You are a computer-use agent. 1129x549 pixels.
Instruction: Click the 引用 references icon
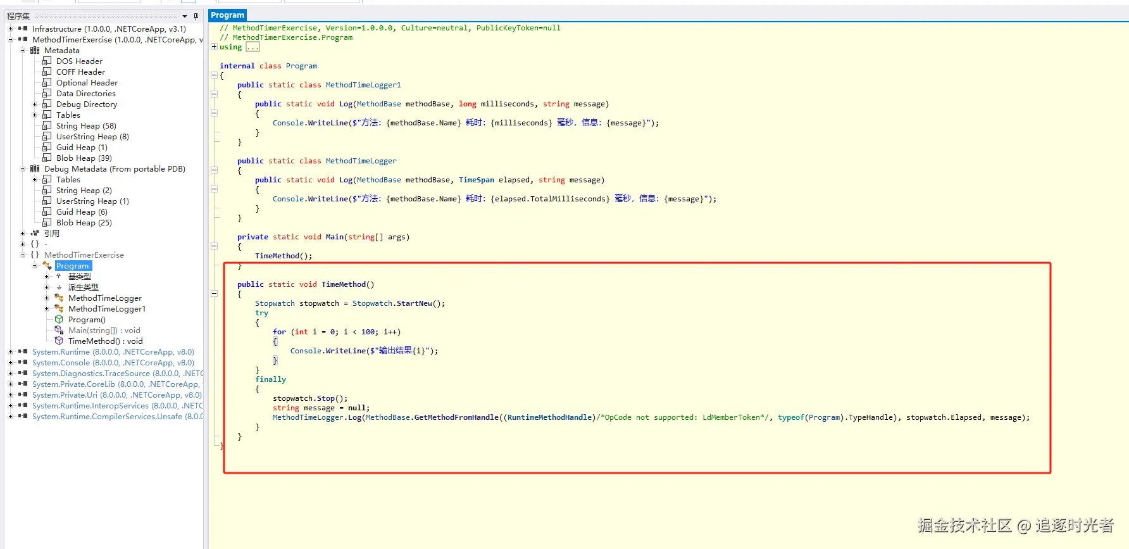tap(35, 233)
